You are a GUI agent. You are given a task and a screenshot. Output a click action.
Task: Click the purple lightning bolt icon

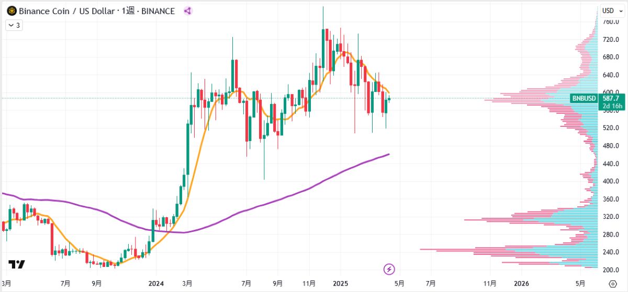pos(389,270)
